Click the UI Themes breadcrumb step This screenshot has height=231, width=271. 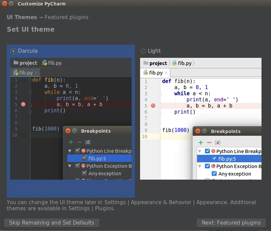pos(22,17)
